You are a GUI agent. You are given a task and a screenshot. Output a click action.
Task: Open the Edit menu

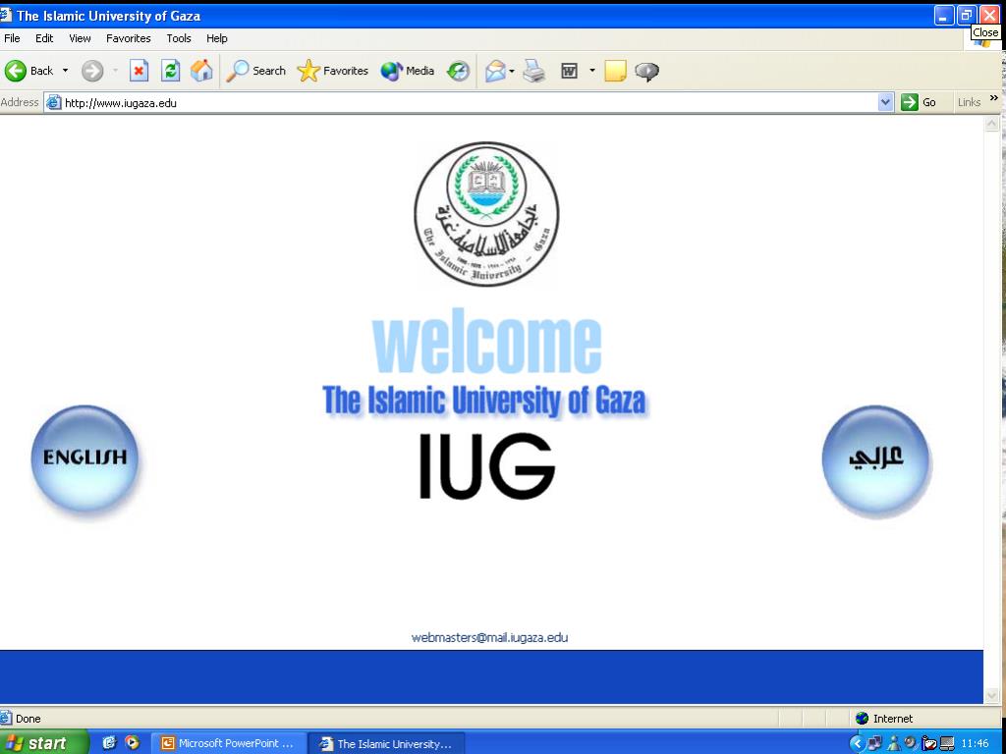pos(44,38)
